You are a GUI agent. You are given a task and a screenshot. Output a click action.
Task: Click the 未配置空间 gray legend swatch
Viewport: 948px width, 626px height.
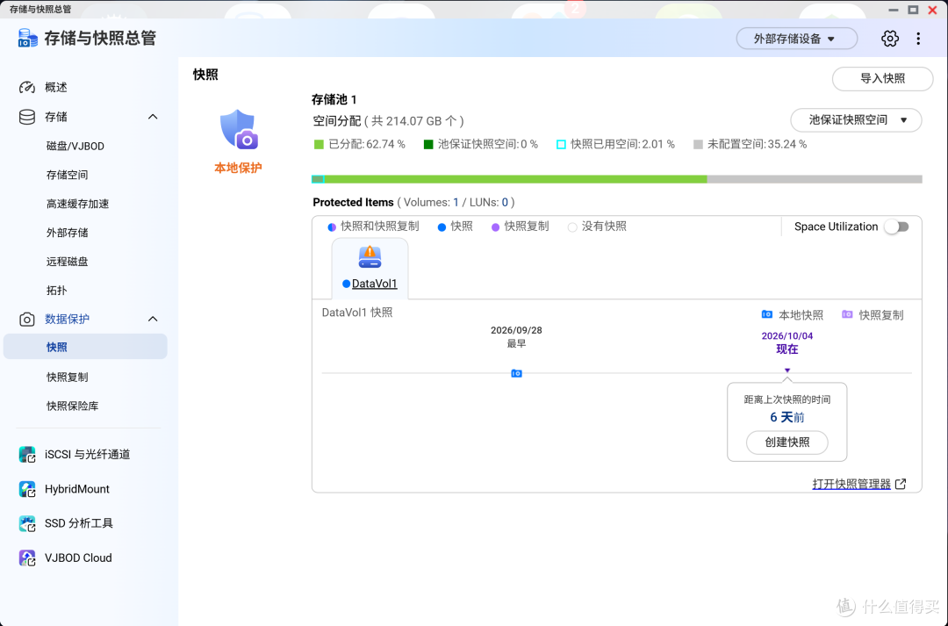[698, 145]
